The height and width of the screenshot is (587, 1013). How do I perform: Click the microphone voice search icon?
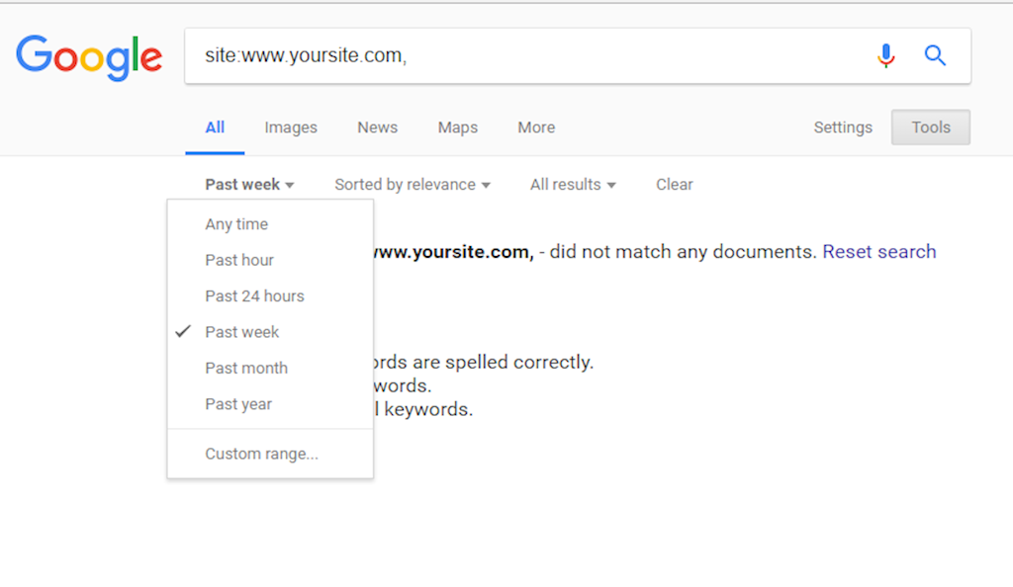click(x=885, y=56)
